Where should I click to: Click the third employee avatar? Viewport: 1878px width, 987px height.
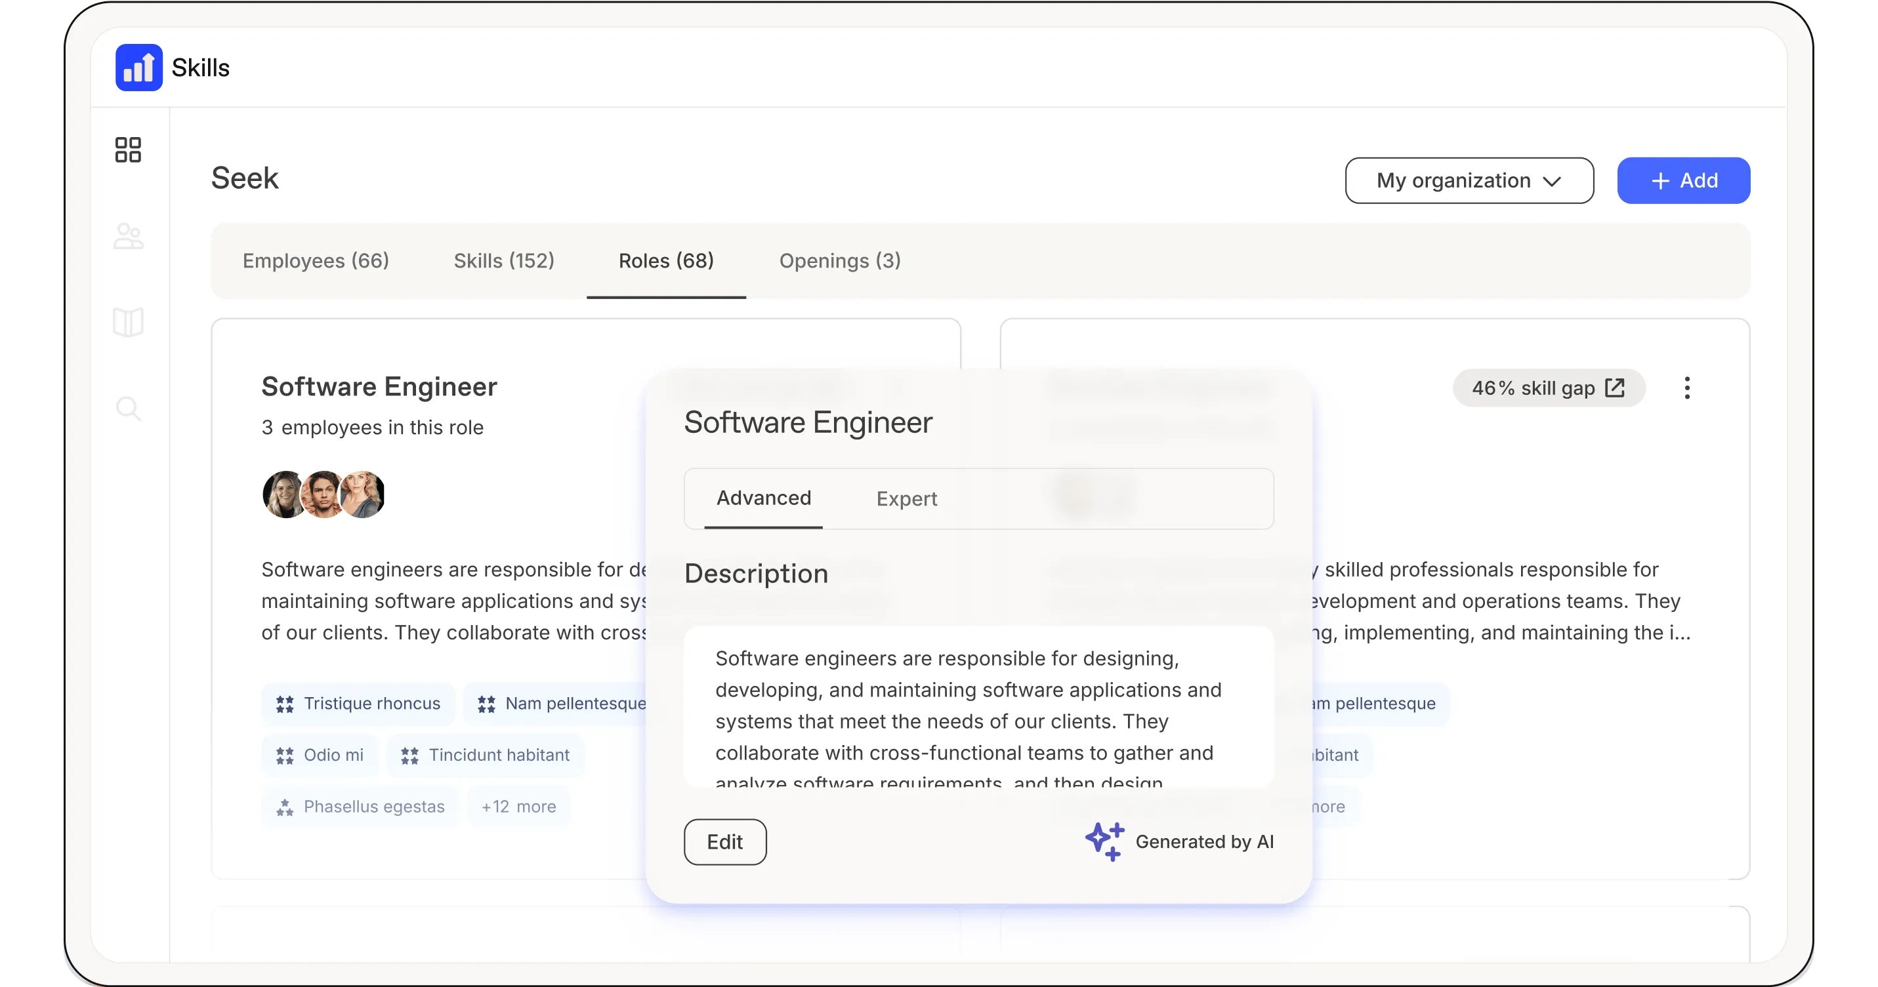(x=362, y=494)
